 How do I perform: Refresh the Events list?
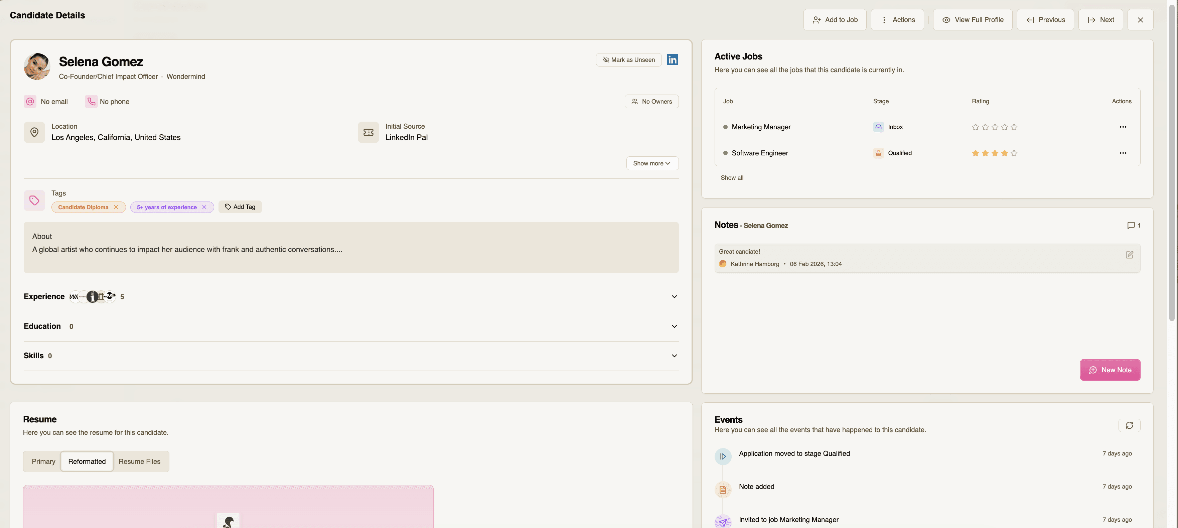point(1129,425)
